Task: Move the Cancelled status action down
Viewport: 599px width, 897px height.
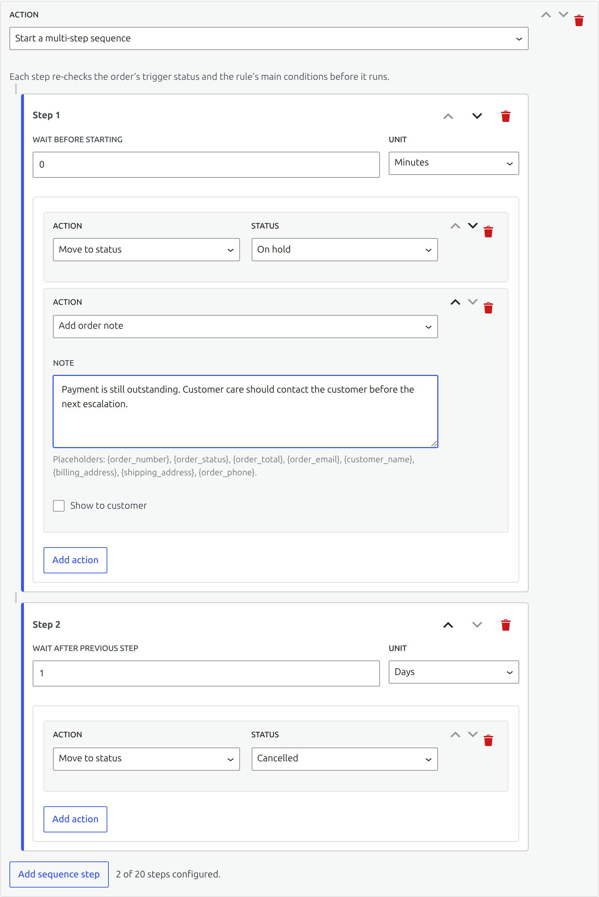Action: click(473, 734)
